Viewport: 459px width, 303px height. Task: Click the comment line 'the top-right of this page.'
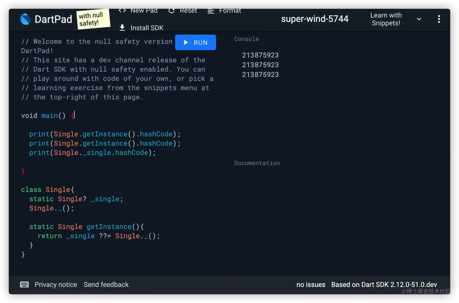(x=82, y=97)
